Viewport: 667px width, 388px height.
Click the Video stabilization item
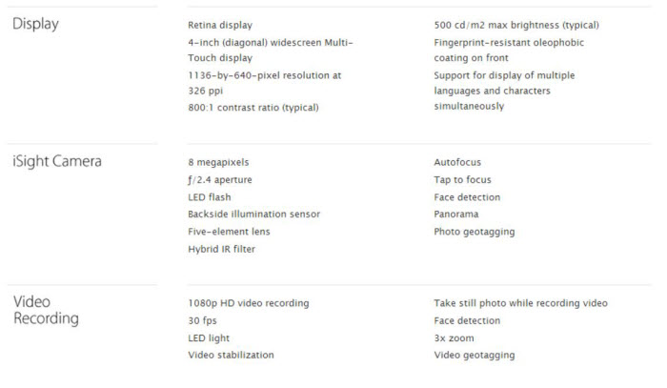tap(232, 356)
